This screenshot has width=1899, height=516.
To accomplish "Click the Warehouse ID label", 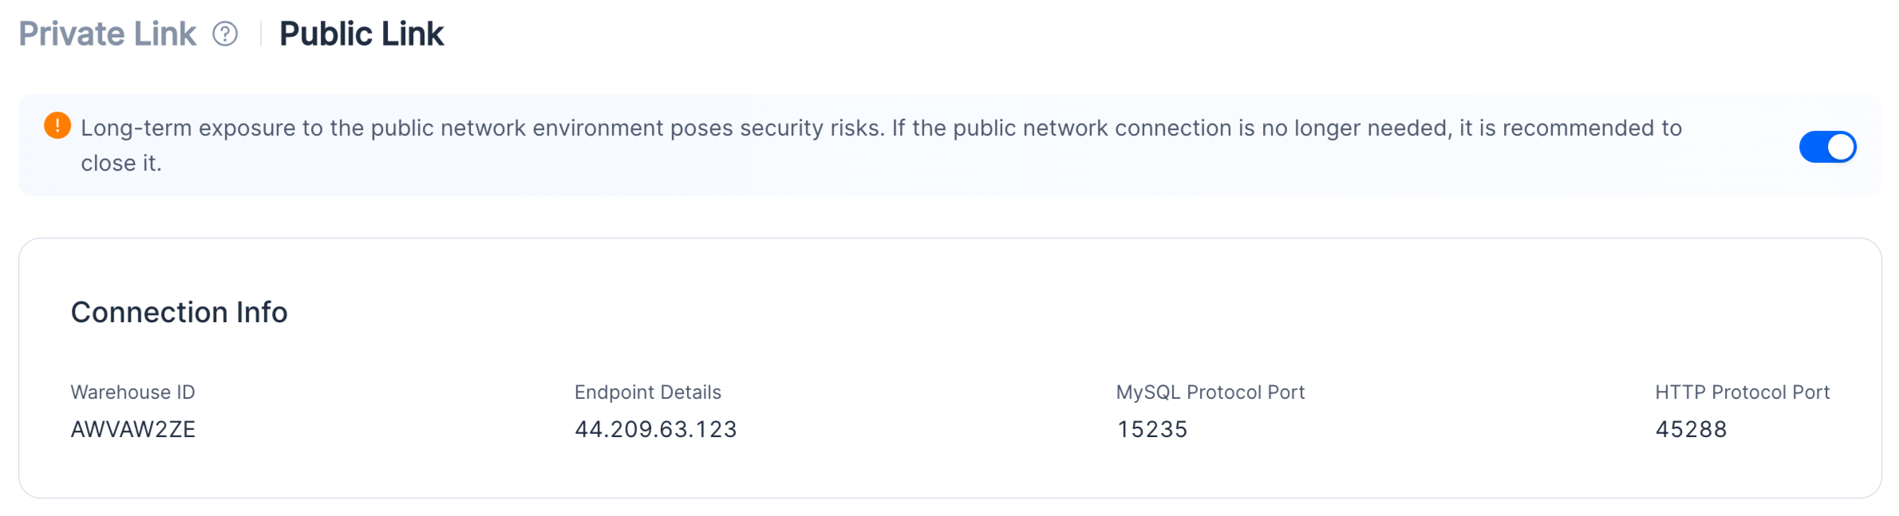I will tap(133, 392).
